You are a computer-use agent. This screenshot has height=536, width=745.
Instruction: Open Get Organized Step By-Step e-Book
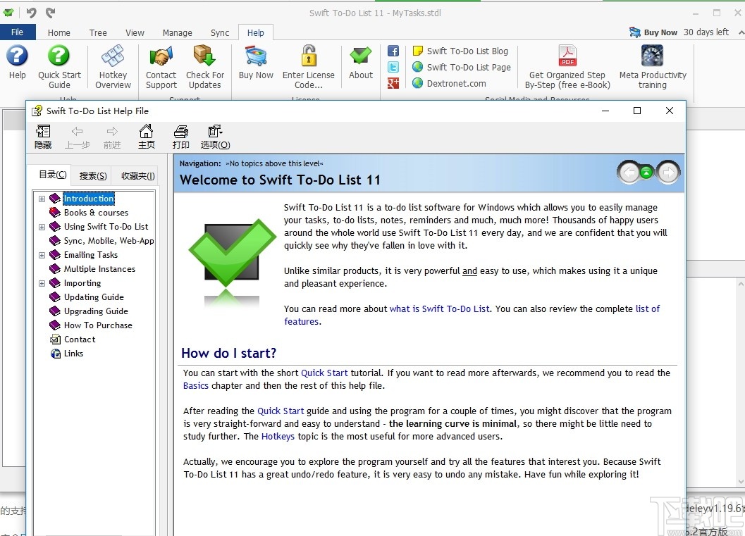coord(567,66)
